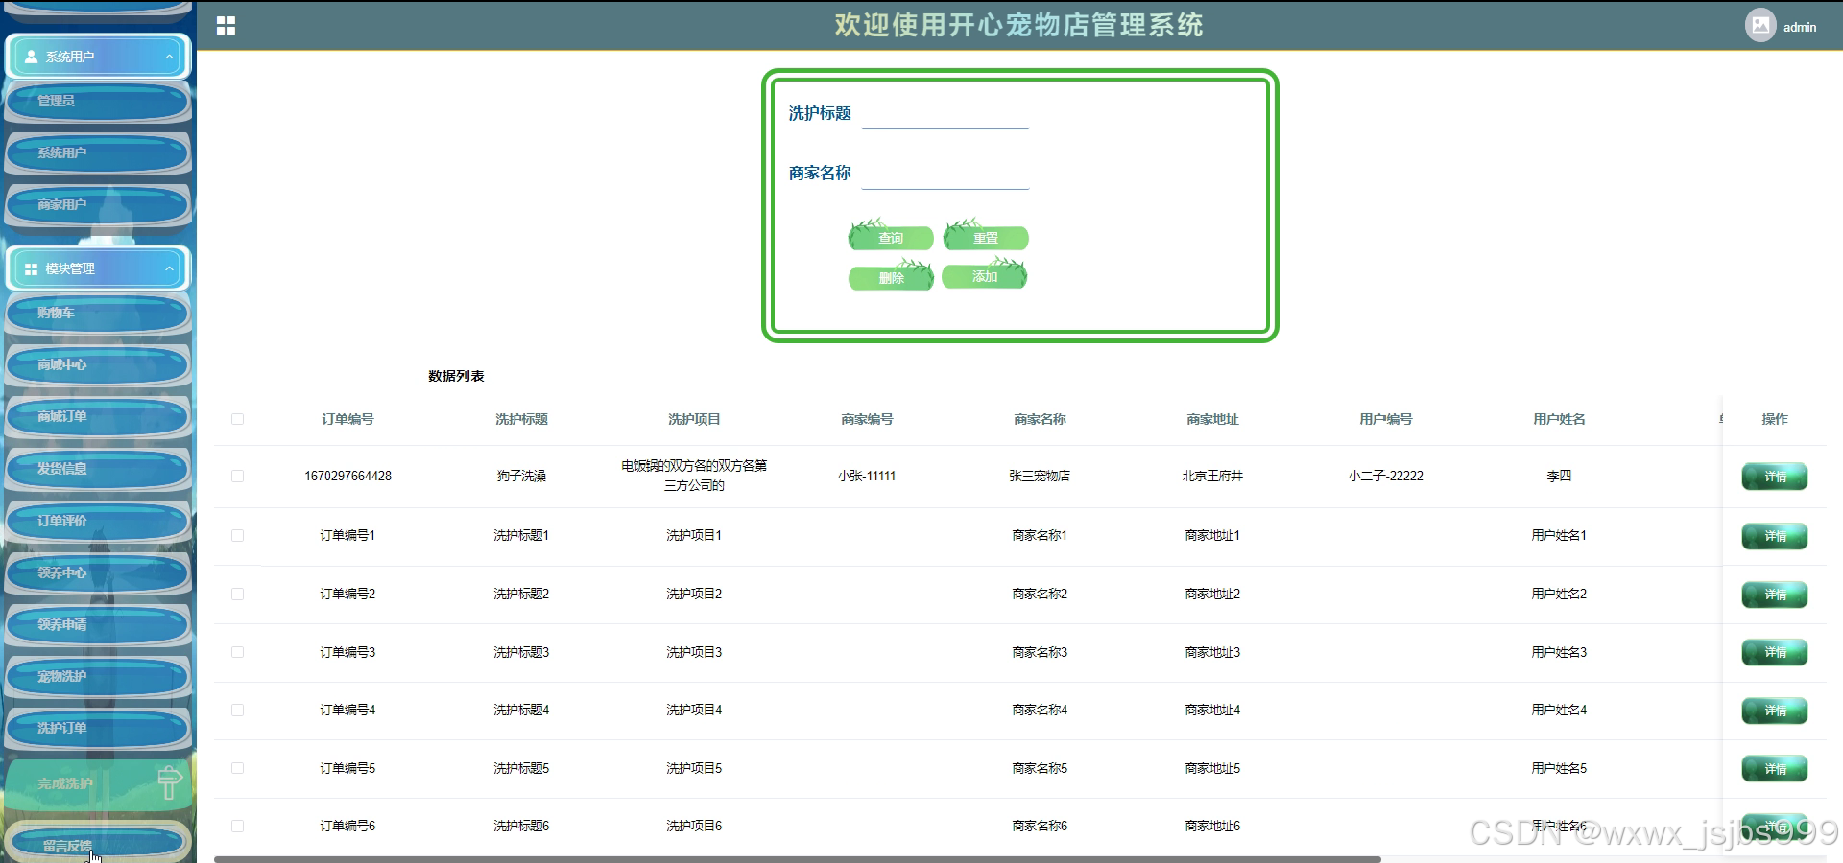1843x863 pixels.
Task: Click the 用户姓名 column header
Action: pos(1559,419)
